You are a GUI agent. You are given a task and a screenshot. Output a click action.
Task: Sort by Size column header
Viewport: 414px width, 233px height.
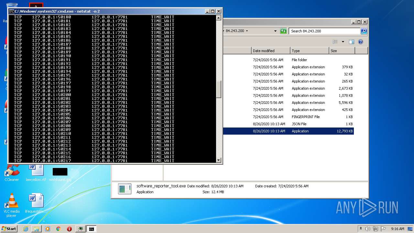click(342, 51)
